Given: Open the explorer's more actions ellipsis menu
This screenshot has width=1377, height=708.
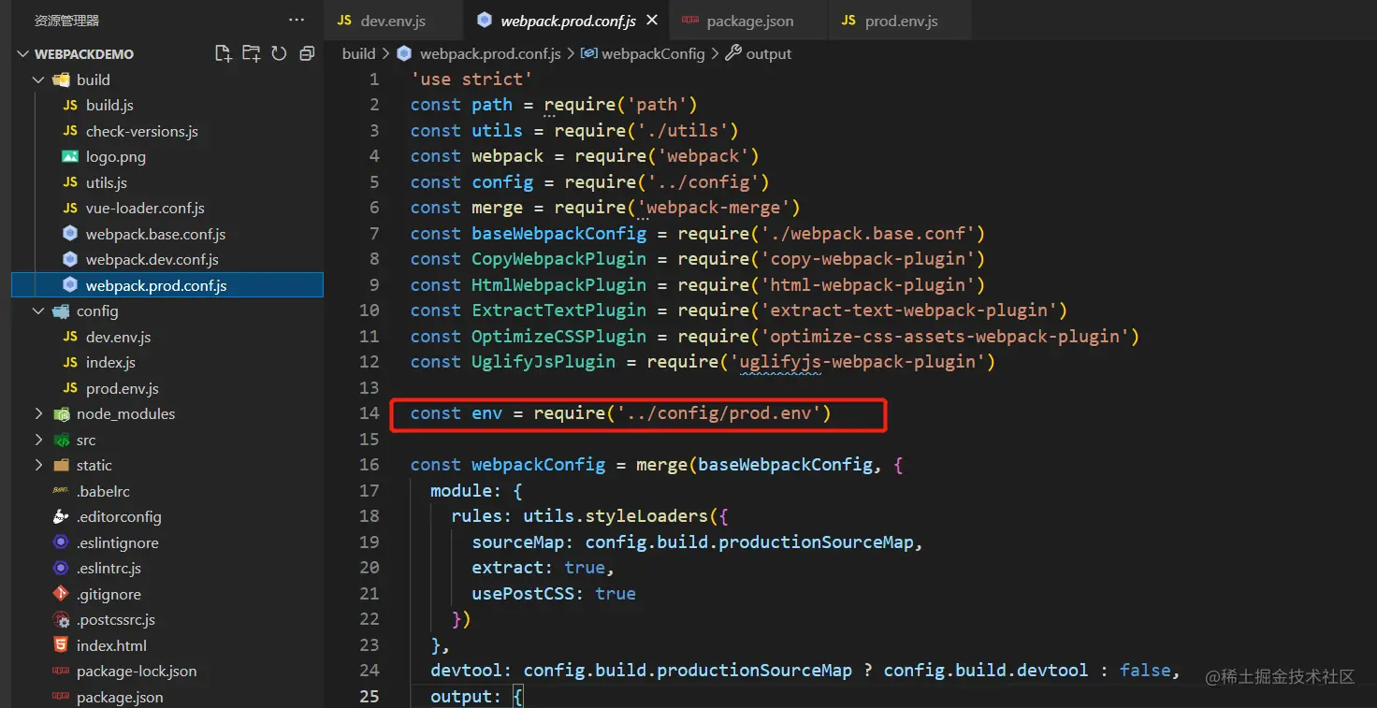Looking at the screenshot, I should point(297,20).
